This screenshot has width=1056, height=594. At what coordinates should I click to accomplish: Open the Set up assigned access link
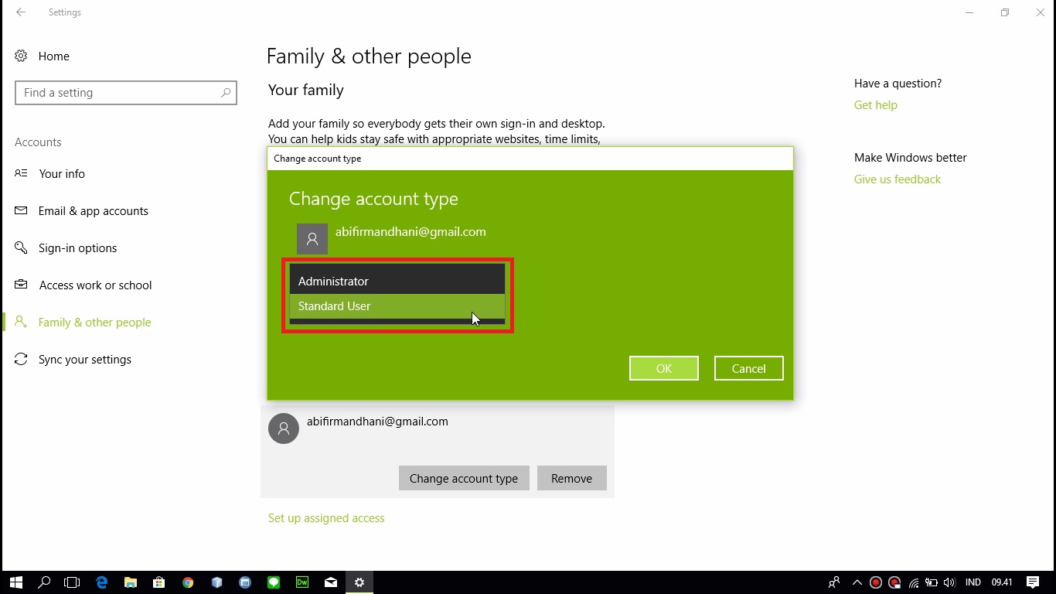click(326, 518)
